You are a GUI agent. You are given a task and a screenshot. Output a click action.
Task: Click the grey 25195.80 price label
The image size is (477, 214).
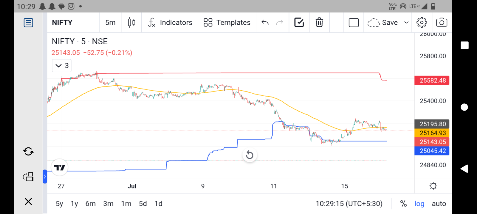(432, 124)
